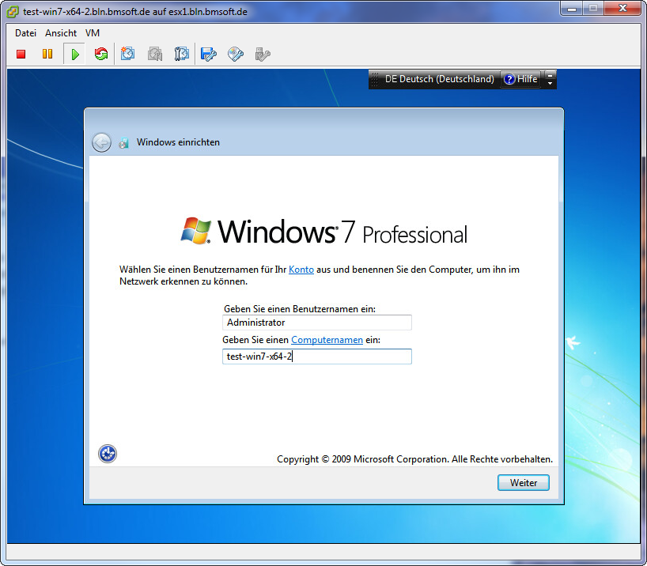Suspend the VM with the pause icon
Viewport: 647px width, 566px height.
click(47, 54)
